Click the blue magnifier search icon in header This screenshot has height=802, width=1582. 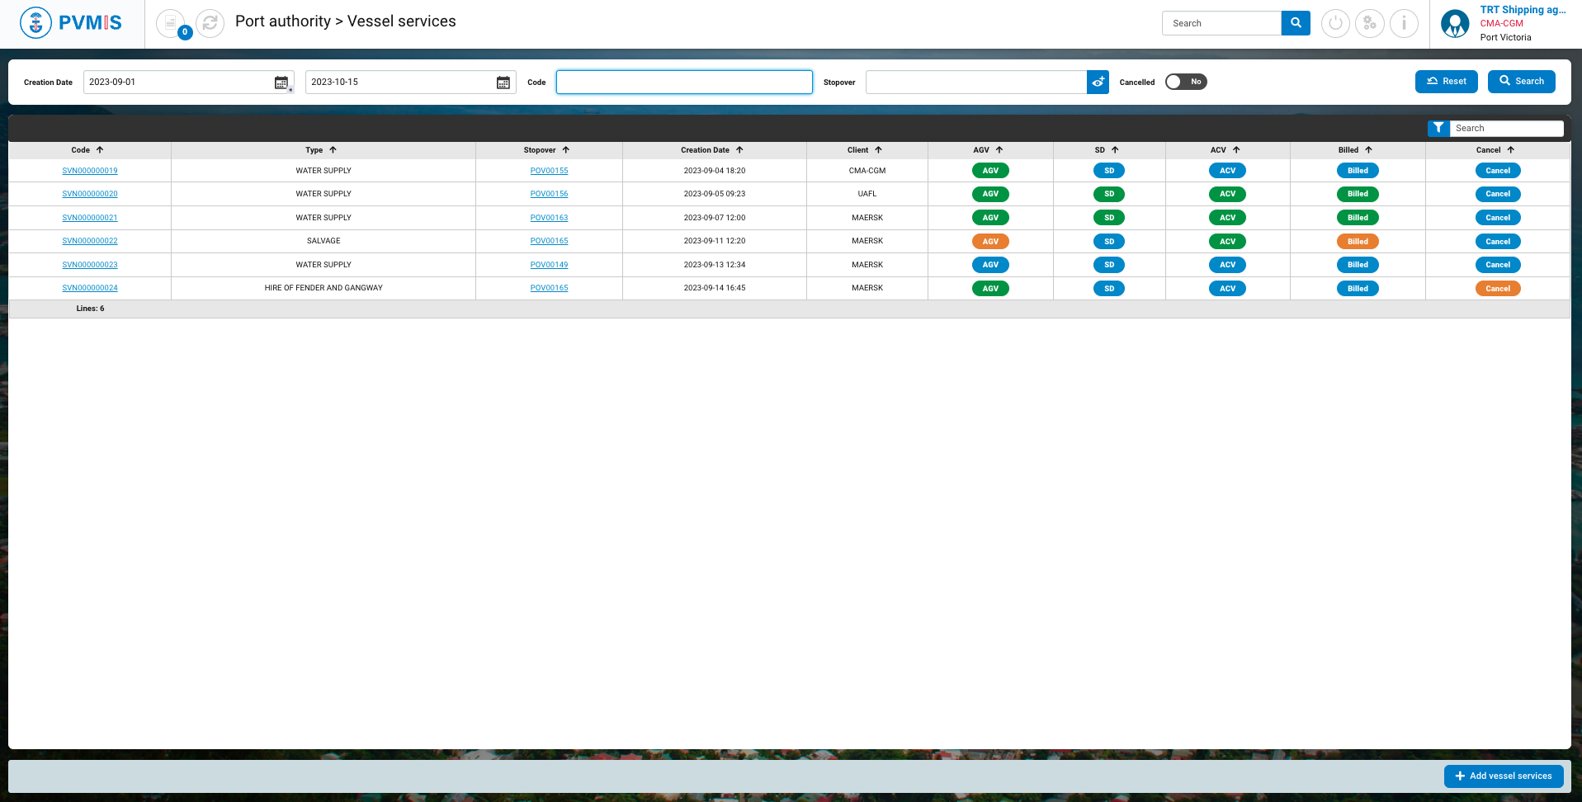click(x=1296, y=23)
